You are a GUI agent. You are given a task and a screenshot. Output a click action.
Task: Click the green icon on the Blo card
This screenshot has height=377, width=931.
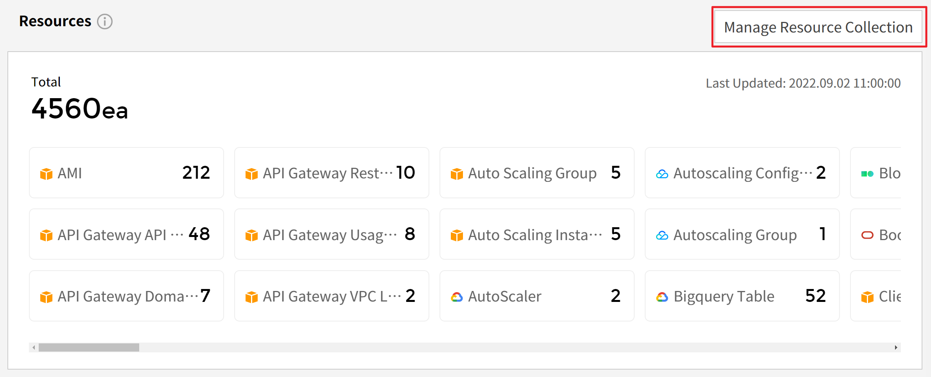click(867, 174)
